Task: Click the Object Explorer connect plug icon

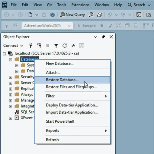Action: coord(31,46)
